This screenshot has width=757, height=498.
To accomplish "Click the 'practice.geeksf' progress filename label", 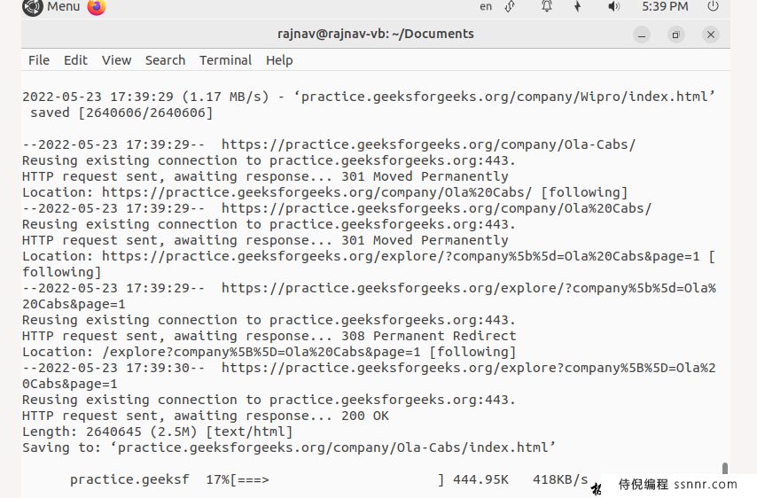I will tap(129, 479).
